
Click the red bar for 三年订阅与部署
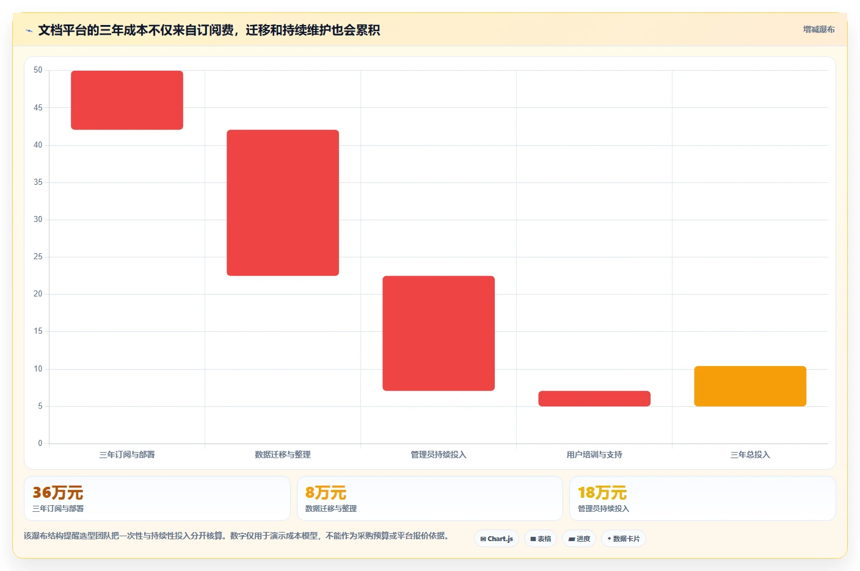pos(127,100)
